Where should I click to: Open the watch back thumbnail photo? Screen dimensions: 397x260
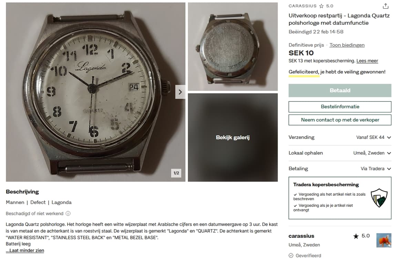point(233,47)
